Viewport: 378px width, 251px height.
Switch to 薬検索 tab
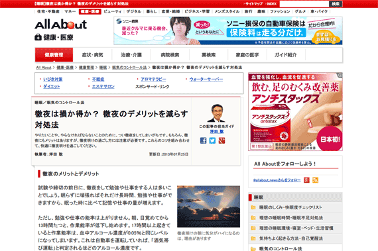click(208, 55)
